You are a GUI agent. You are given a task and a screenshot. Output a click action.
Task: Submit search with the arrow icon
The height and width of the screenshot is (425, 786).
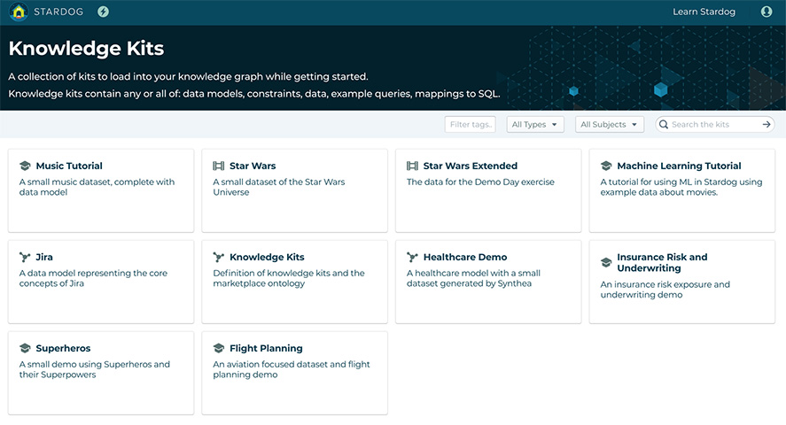tap(767, 124)
